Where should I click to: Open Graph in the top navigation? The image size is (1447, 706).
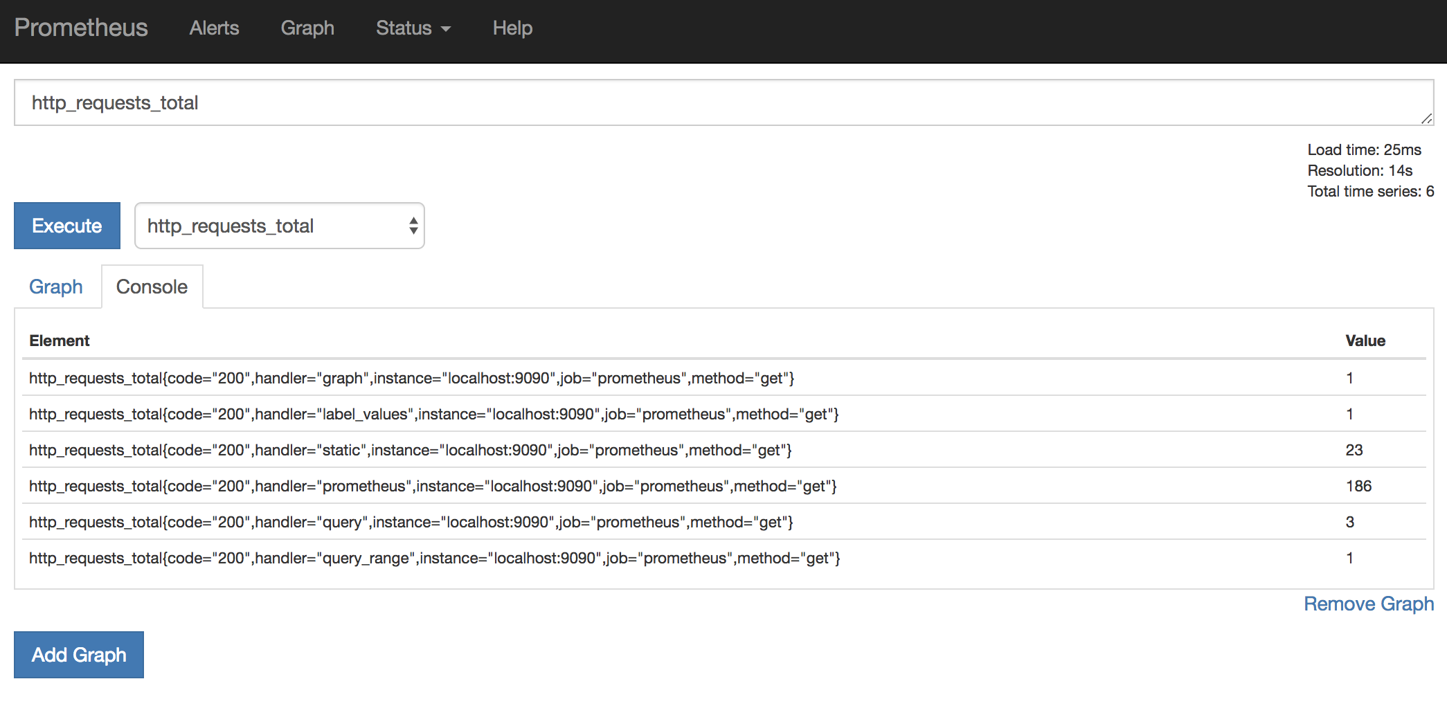click(x=307, y=28)
